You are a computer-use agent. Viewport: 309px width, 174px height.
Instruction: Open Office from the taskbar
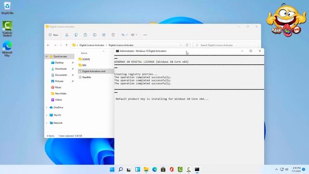(172, 170)
